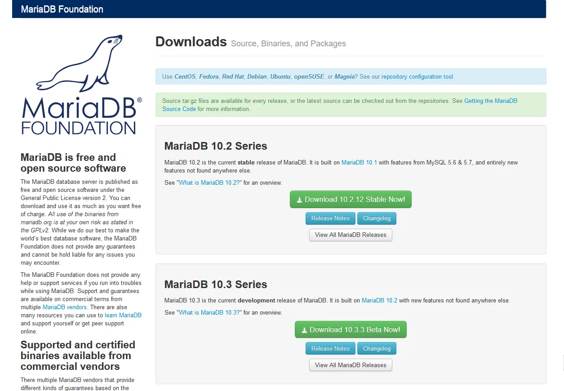Open the MariaDB 10.1 link

(x=359, y=163)
